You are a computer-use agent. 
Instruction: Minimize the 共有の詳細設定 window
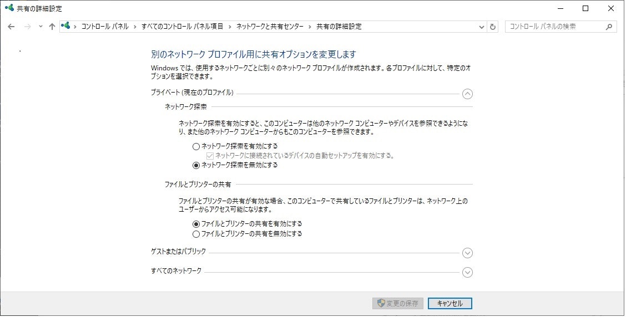point(561,8)
